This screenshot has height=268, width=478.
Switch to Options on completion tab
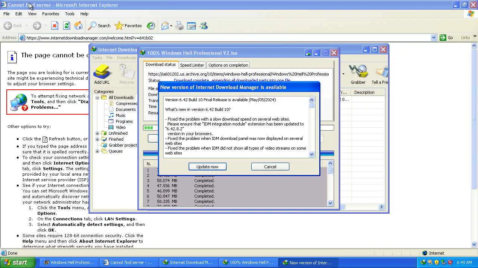click(x=228, y=65)
